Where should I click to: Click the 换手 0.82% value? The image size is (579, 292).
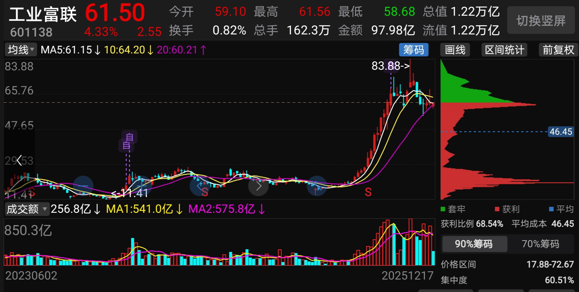point(229,30)
